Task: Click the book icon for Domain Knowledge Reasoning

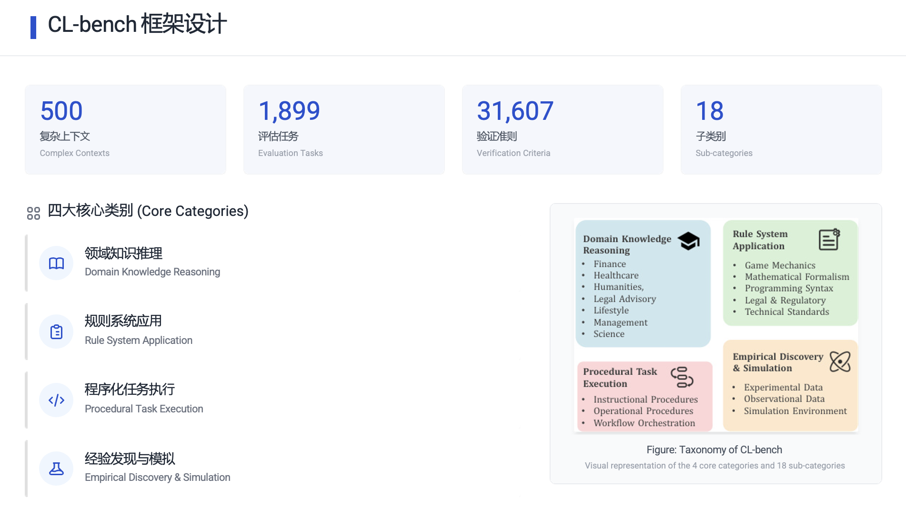Action: pyautogui.click(x=56, y=263)
